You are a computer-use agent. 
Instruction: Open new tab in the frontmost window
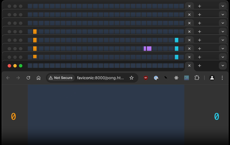tap(199, 66)
